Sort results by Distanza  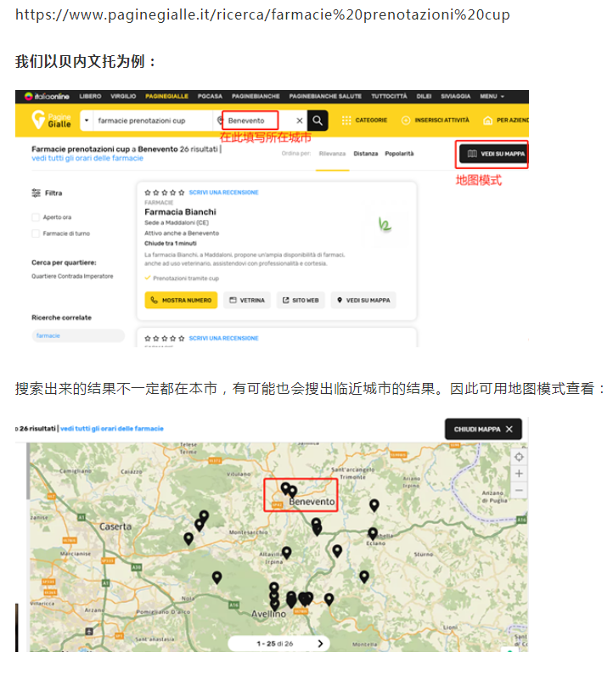[366, 154]
